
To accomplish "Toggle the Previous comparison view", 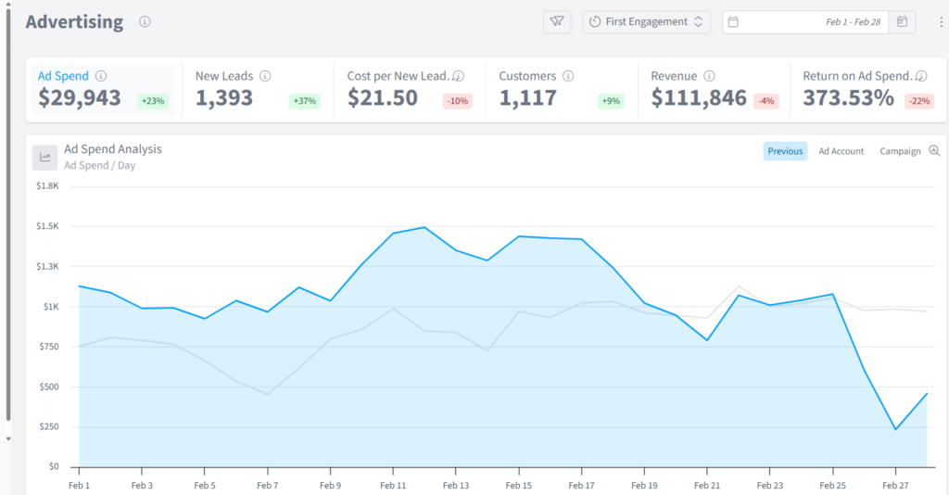I will (785, 151).
